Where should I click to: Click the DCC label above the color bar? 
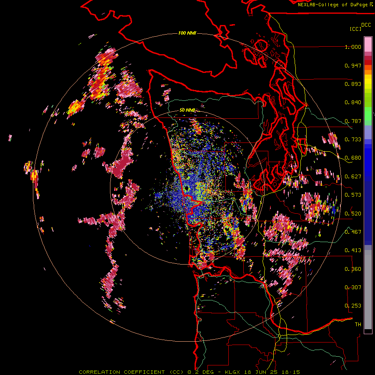click(x=366, y=25)
